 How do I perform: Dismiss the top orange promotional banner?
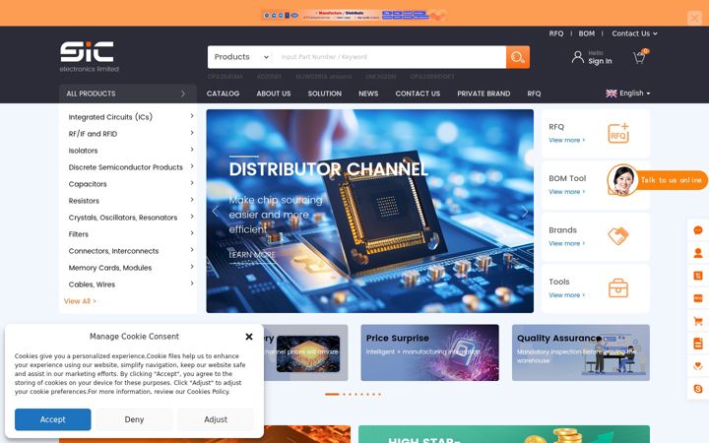click(x=694, y=19)
